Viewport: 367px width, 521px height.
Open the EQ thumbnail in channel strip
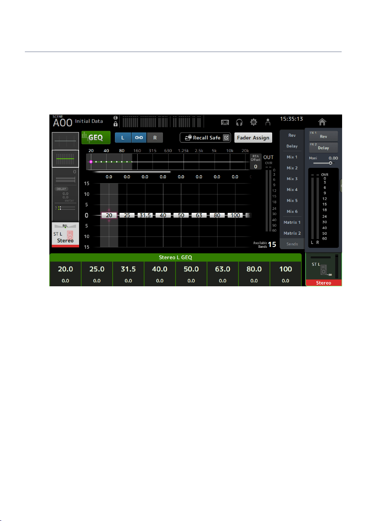coord(66,141)
